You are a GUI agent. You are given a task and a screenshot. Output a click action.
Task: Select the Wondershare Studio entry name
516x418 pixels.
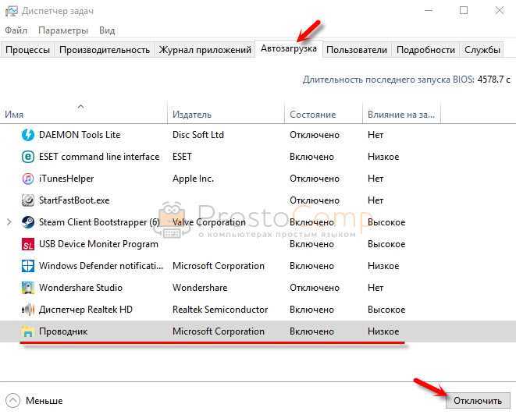[80, 288]
